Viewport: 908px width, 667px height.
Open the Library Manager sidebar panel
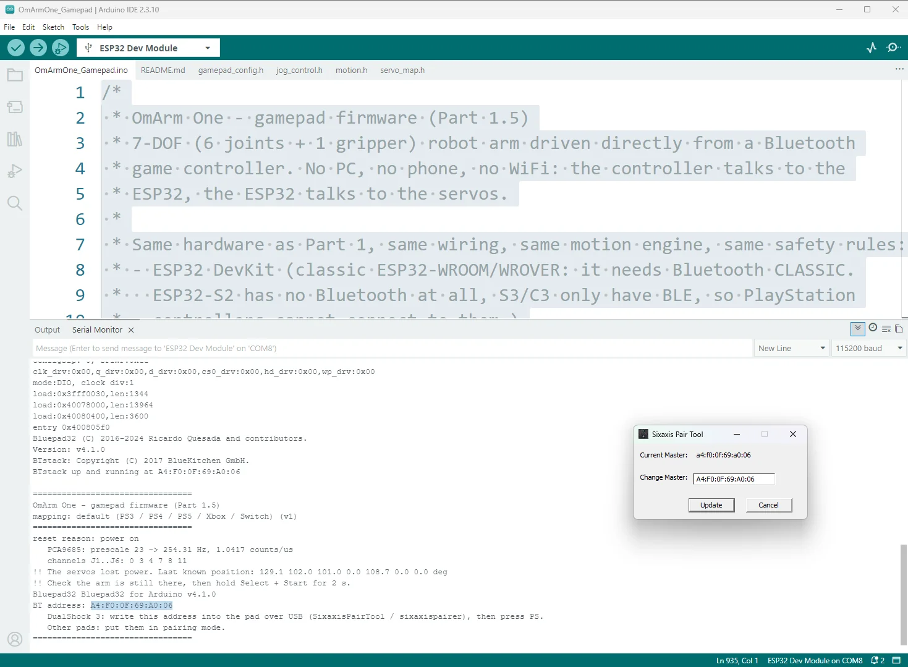tap(15, 139)
